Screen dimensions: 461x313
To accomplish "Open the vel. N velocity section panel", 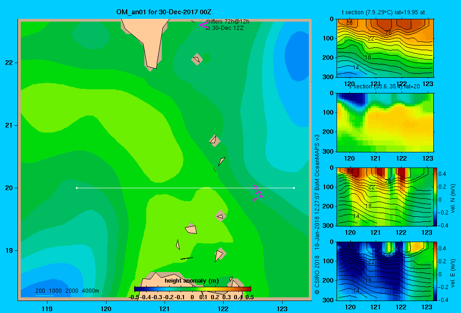I will pos(385,197).
